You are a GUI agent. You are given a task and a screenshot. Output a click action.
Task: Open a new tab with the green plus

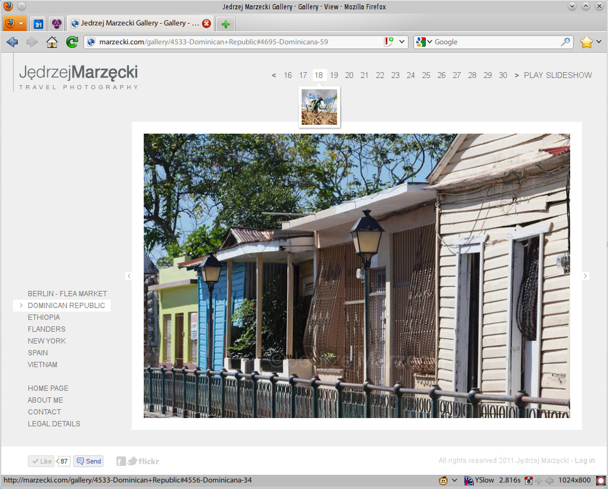225,24
